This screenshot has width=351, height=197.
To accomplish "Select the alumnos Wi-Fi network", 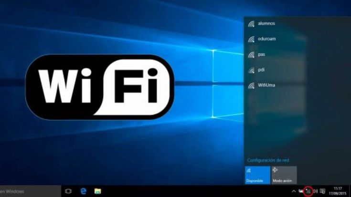I will coord(297,23).
